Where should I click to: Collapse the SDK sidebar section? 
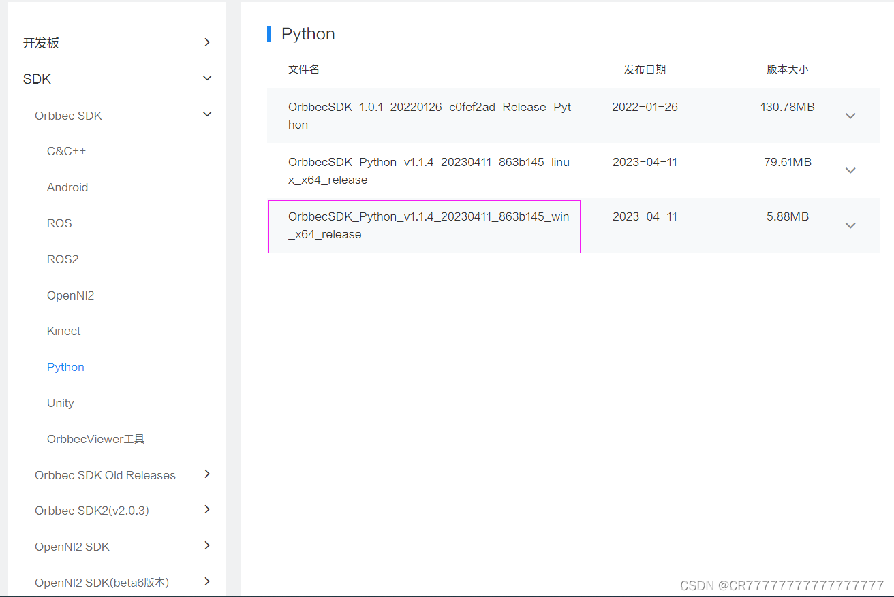pos(207,79)
